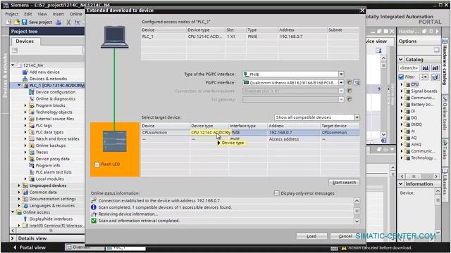Click the PLC alarm text lists icon
Viewport: 451px width, 253px height.
(x=32, y=172)
